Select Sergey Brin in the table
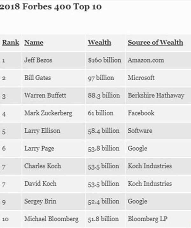The height and width of the screenshot is (228, 191). [x=40, y=201]
